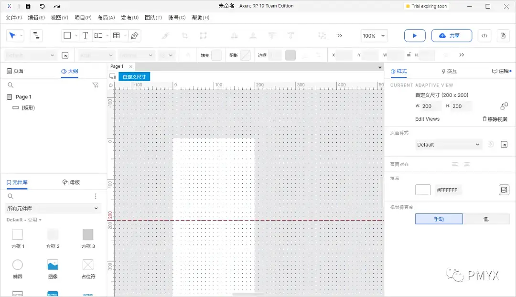Open the code export view
The image size is (516, 297).
coord(484,35)
